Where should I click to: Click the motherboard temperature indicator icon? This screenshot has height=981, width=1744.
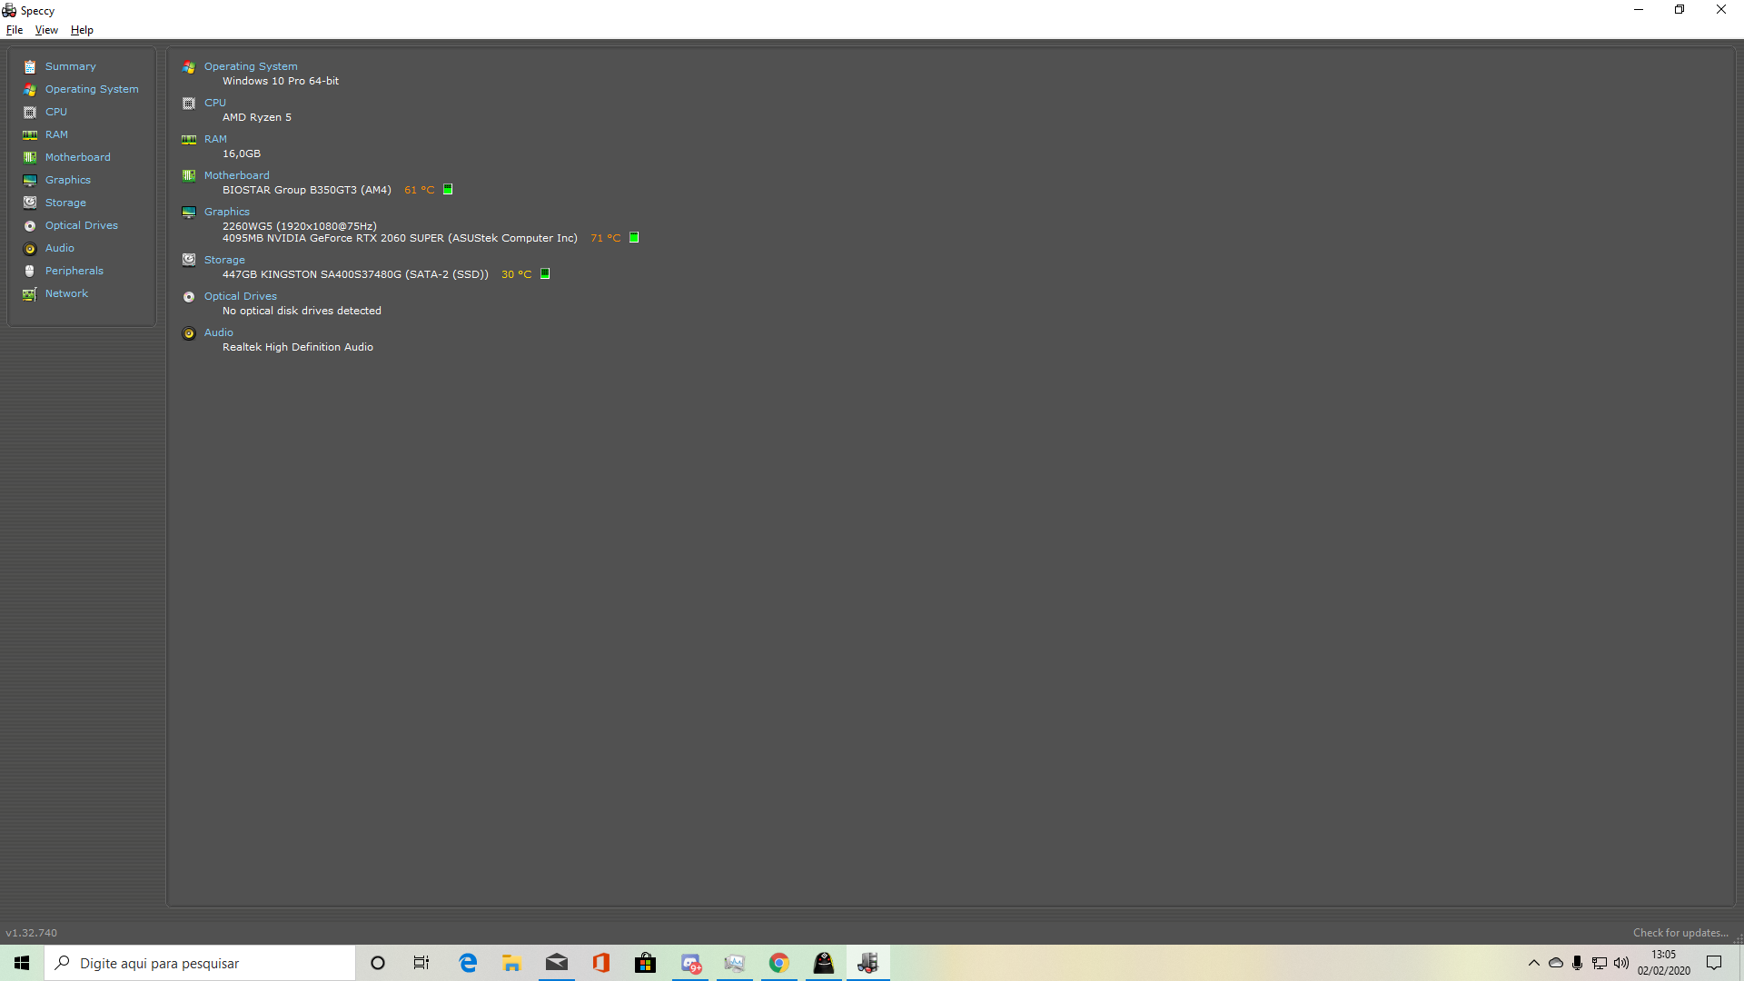point(448,190)
